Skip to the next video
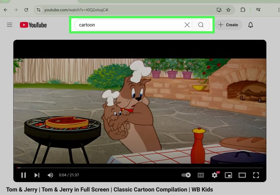Image resolution: width=280 pixels, height=195 pixels. [37, 175]
